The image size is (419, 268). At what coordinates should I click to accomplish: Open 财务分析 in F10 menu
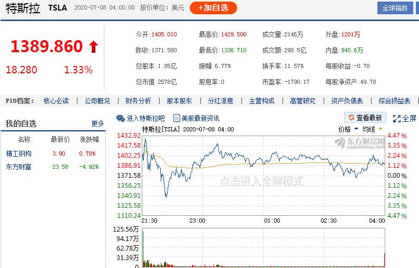click(x=138, y=101)
